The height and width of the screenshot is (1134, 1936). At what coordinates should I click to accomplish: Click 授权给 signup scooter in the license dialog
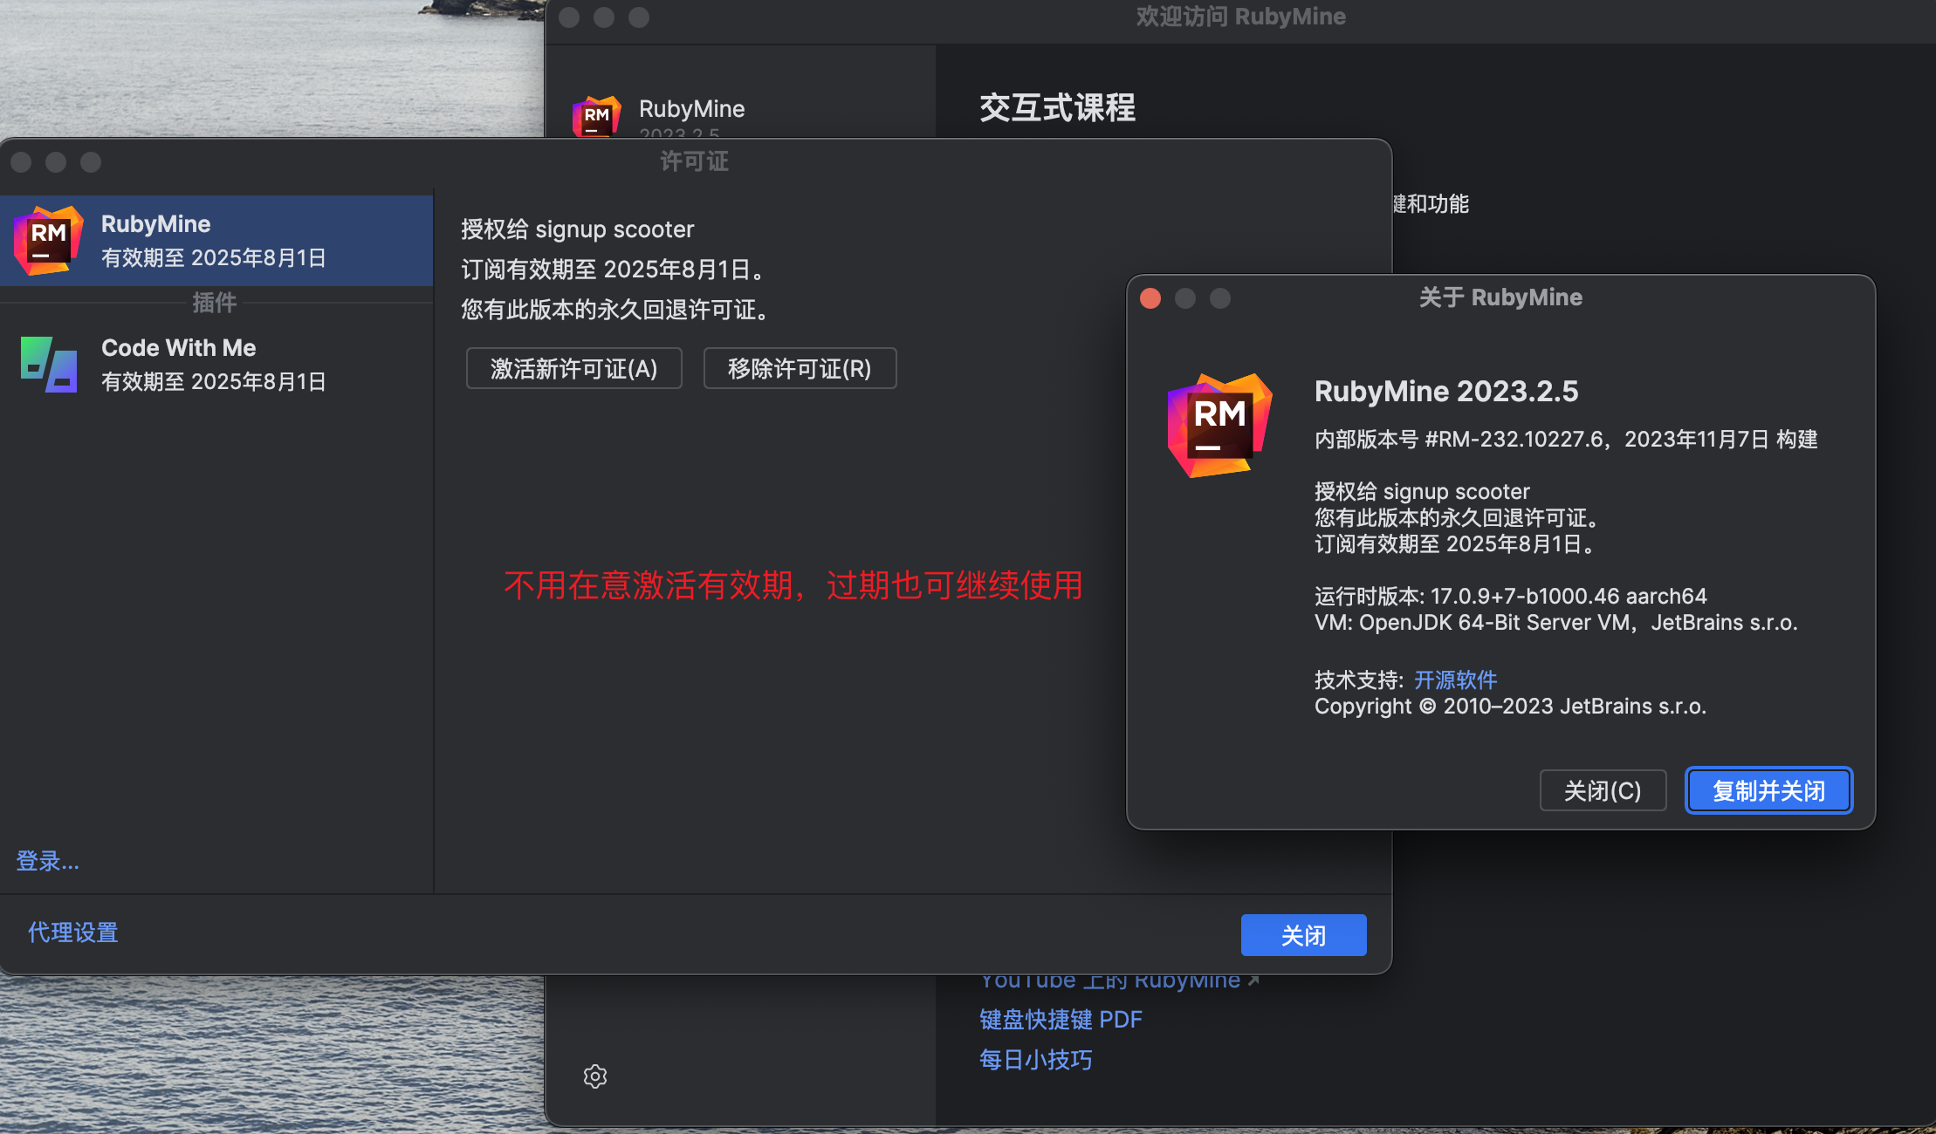[577, 229]
